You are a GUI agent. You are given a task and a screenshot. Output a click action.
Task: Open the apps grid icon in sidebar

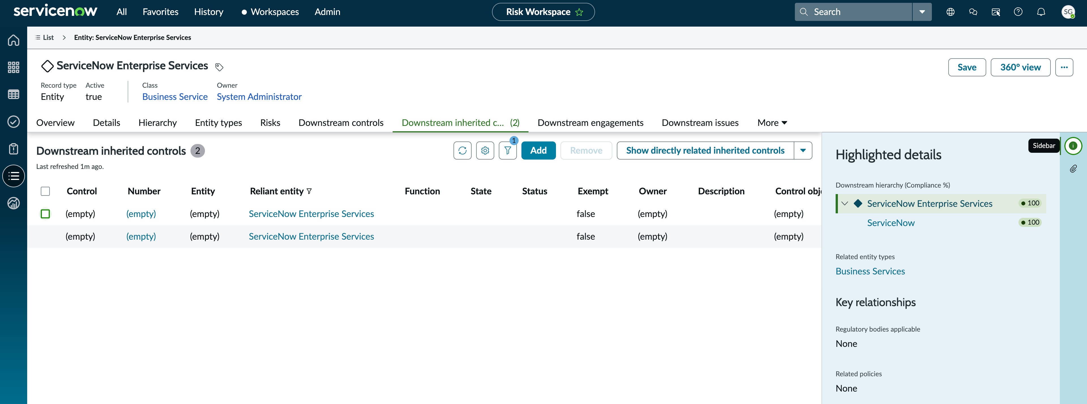click(x=14, y=67)
